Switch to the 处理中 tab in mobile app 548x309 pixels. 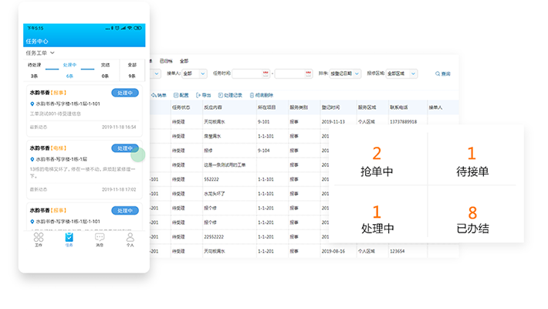pos(69,70)
